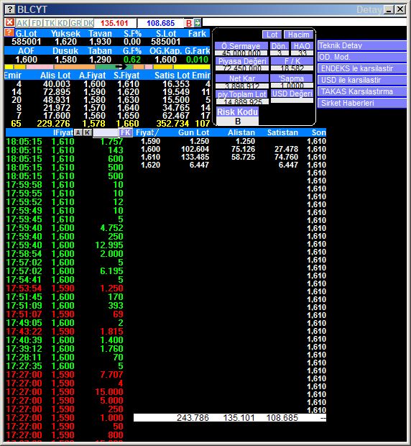Click the blank input field beside FK
411x446 pixels.
(106, 132)
